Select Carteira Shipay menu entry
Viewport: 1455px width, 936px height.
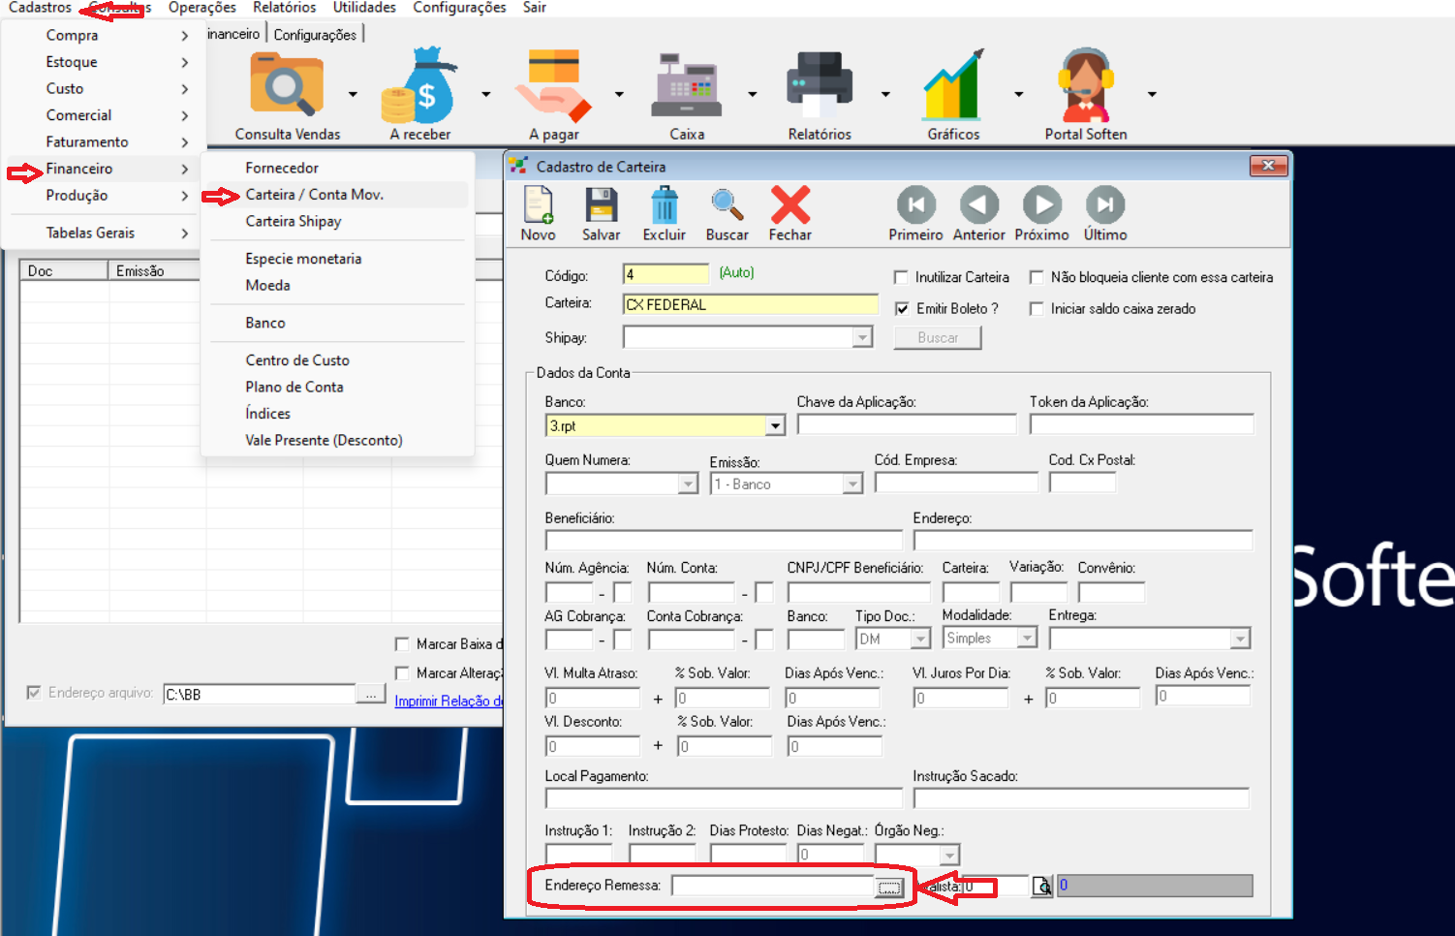[336, 221]
